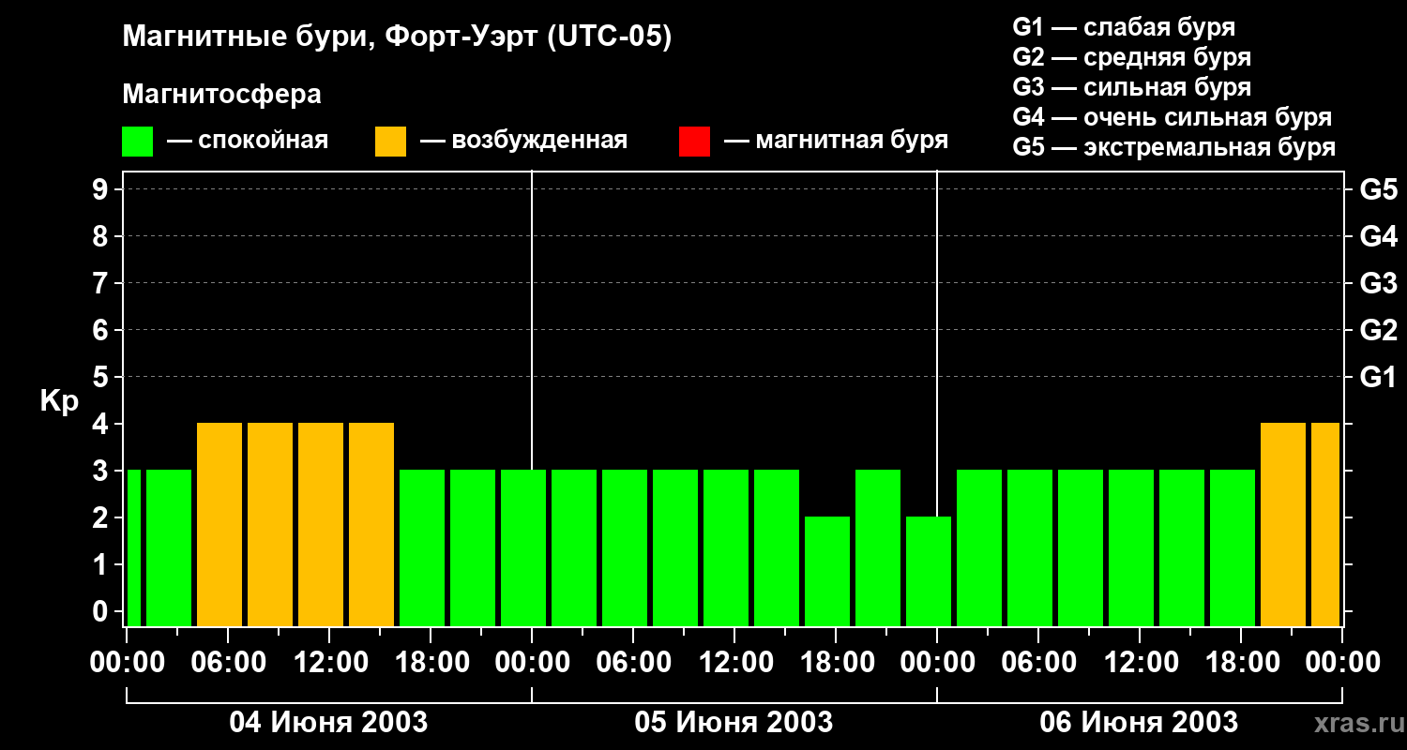Image resolution: width=1407 pixels, height=750 pixels.
Task: Click the '06 Июня 2003' date label
Action: [1139, 723]
